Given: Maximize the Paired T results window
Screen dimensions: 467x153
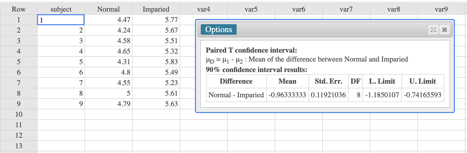Looking at the screenshot, I should 433,30.
